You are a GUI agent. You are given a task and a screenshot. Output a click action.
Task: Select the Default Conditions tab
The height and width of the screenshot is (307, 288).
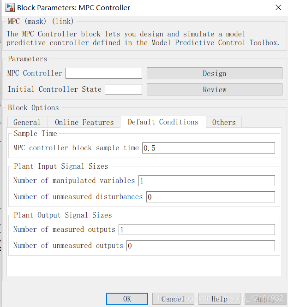(x=163, y=122)
